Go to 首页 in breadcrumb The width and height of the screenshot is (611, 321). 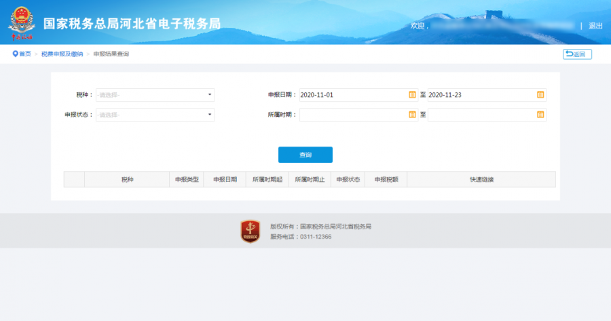(24, 54)
